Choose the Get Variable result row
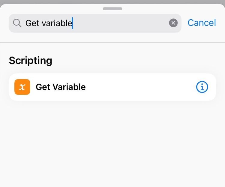 (x=112, y=87)
